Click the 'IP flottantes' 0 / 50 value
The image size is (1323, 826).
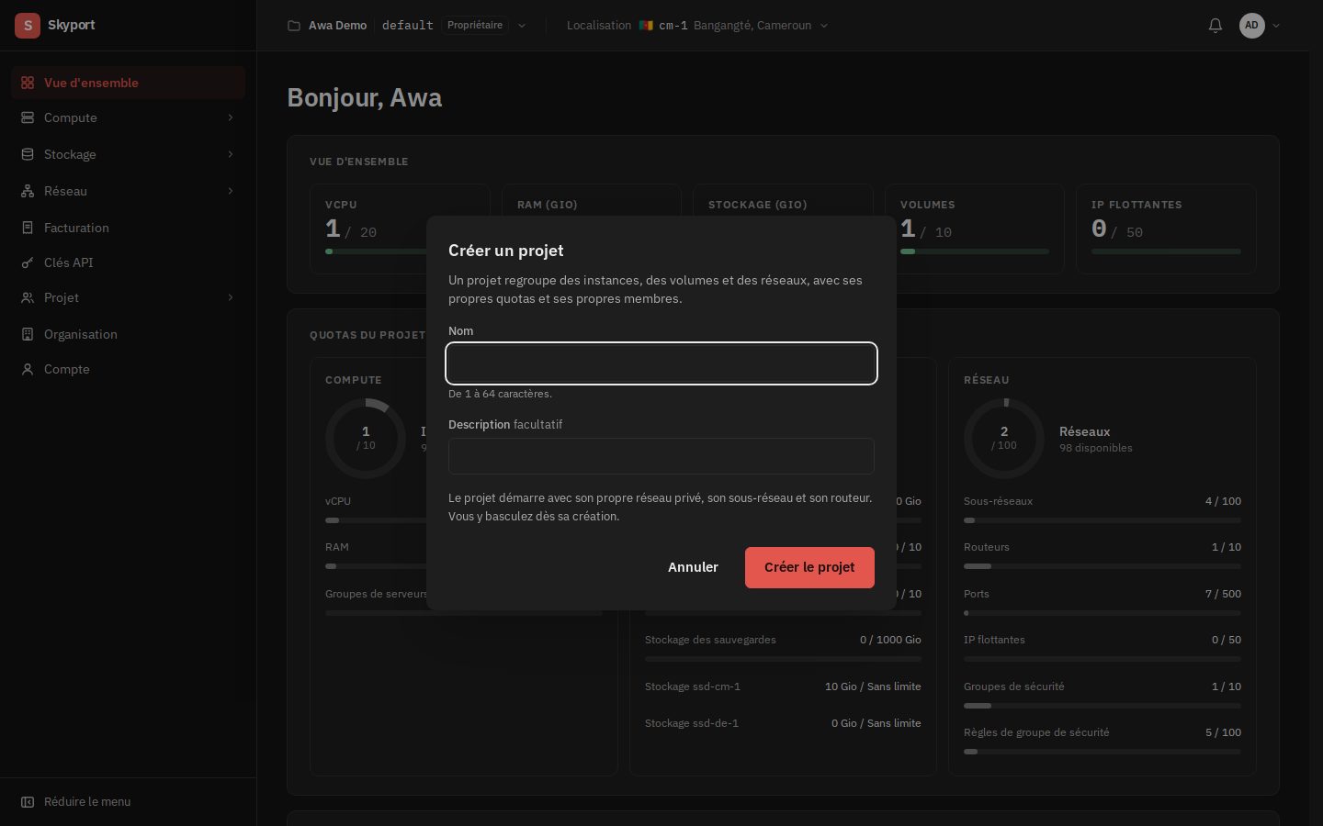click(x=1227, y=640)
